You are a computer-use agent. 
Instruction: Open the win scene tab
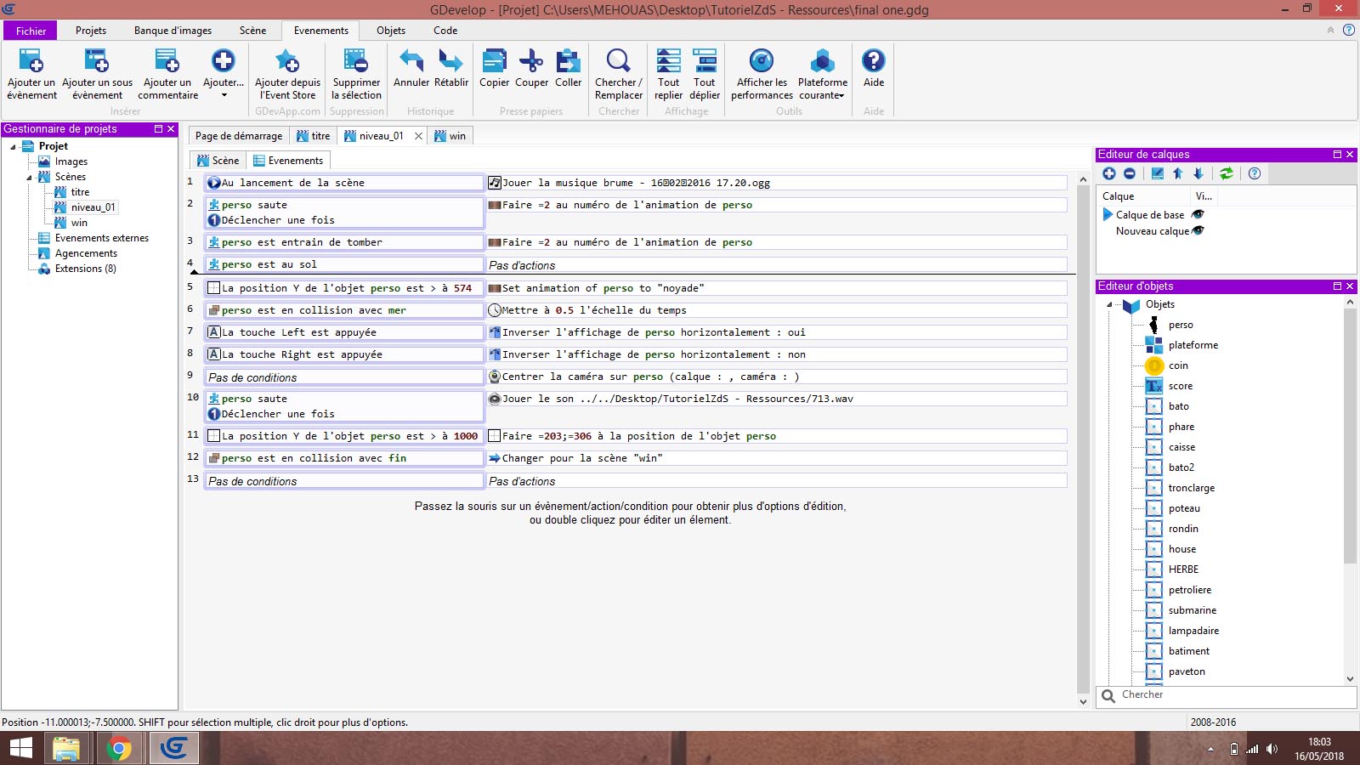click(450, 136)
